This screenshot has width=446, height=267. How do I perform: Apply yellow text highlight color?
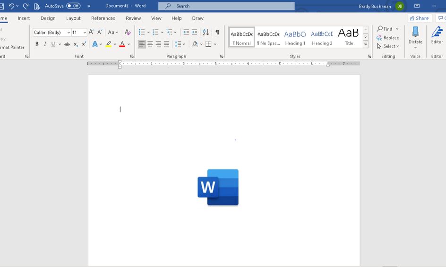(x=108, y=44)
